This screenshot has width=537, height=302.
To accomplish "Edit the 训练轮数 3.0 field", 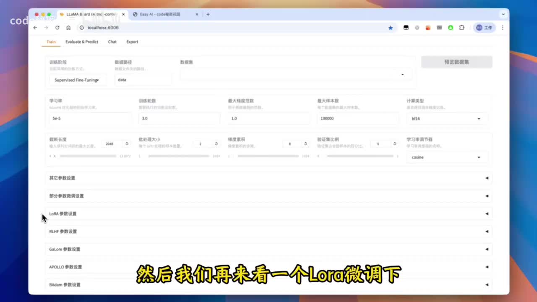I will (179, 118).
